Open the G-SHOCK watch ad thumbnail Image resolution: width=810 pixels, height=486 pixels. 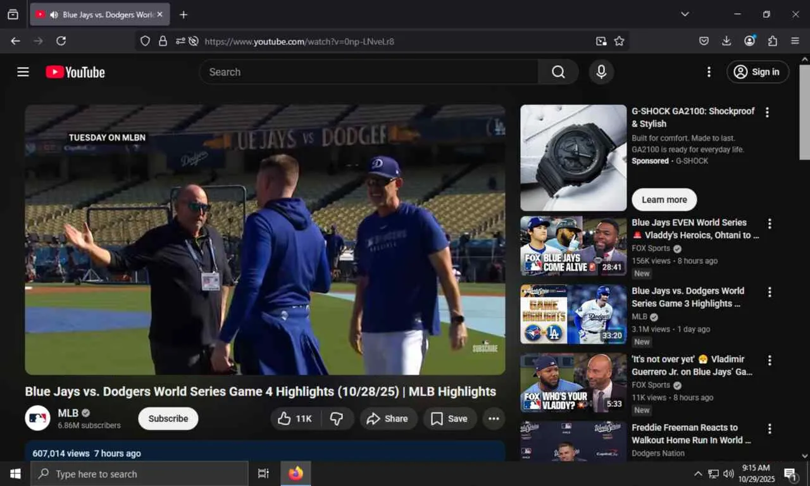click(573, 158)
